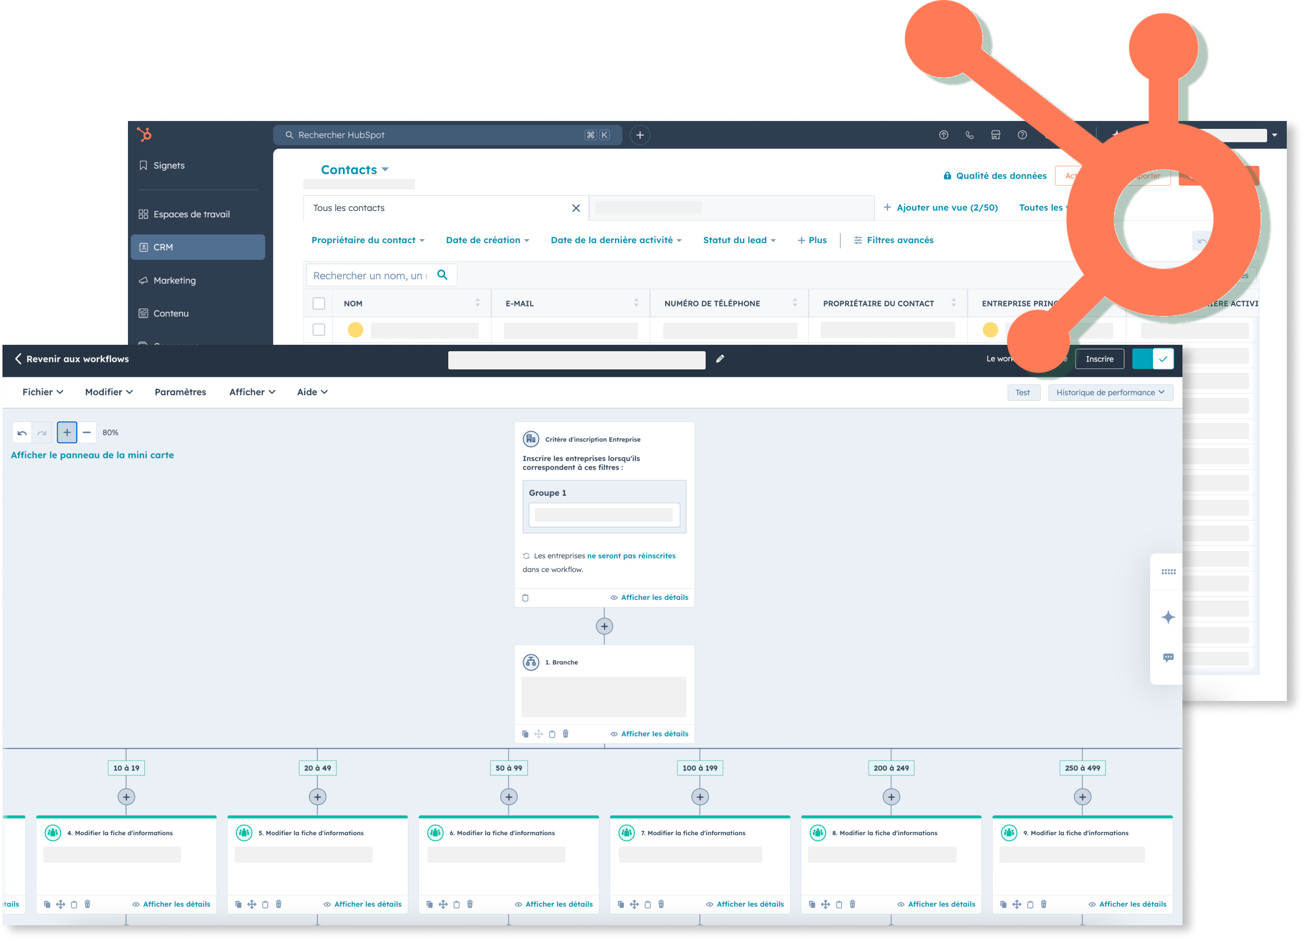Open comments icon in right side panel

pyautogui.click(x=1168, y=657)
